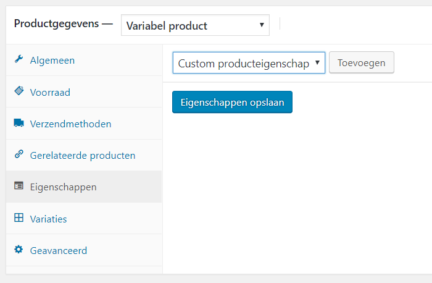Image resolution: width=432 pixels, height=283 pixels.
Task: Click the Toevoegen button
Action: pos(362,62)
